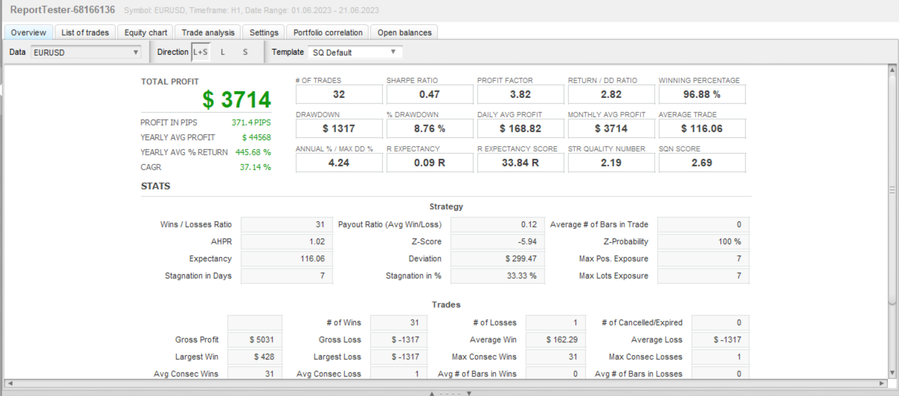Viewport: 899px width, 396px height.
Task: Click the vertical scrollbar thumb grip
Action: click(x=892, y=190)
